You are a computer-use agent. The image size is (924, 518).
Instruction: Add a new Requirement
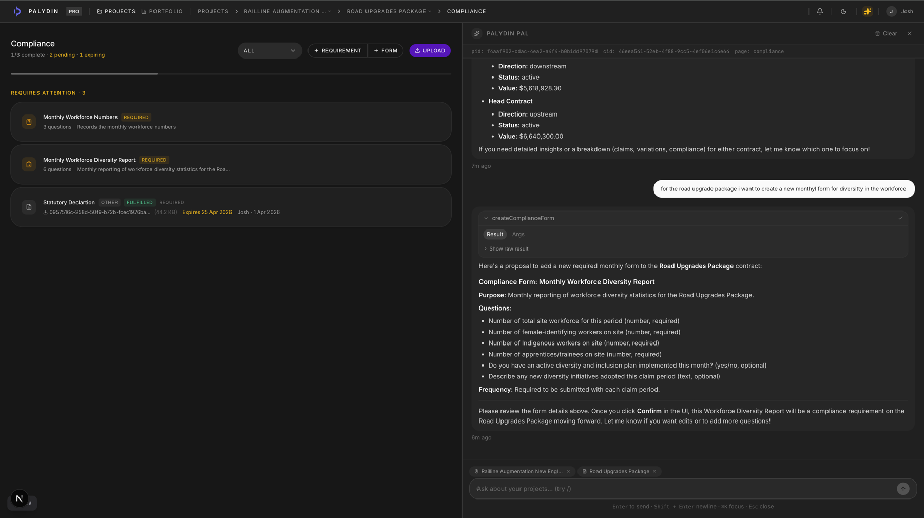pos(338,50)
